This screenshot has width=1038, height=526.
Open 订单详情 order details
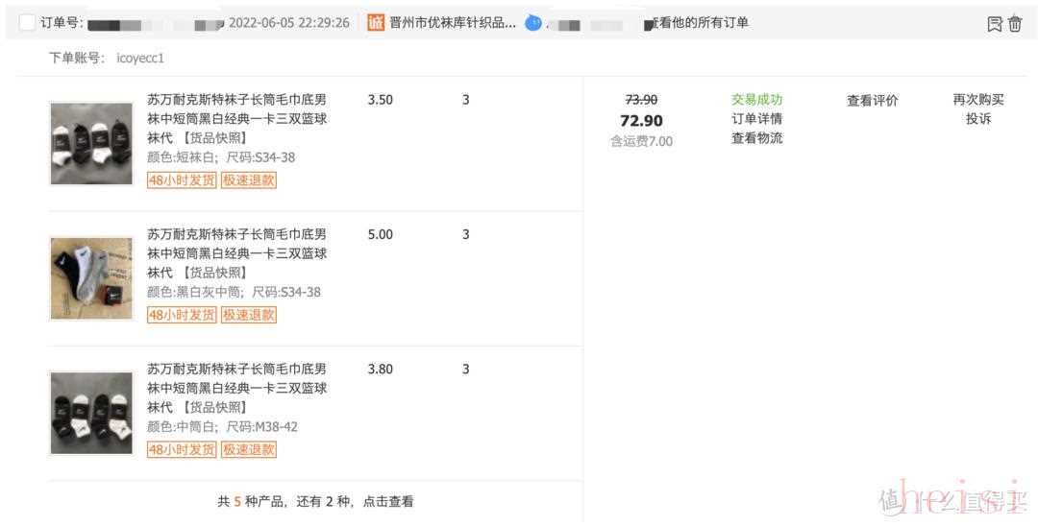[756, 119]
